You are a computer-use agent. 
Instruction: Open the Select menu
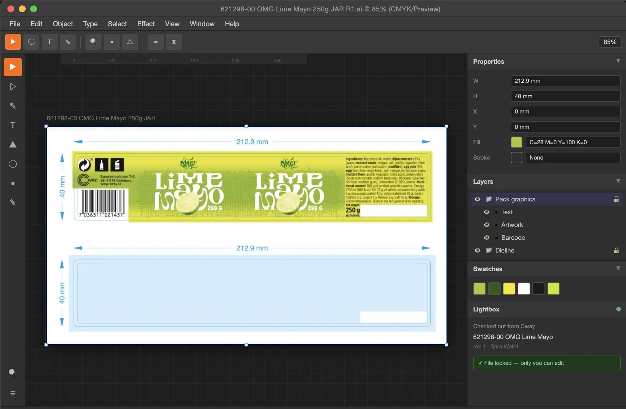click(x=117, y=24)
